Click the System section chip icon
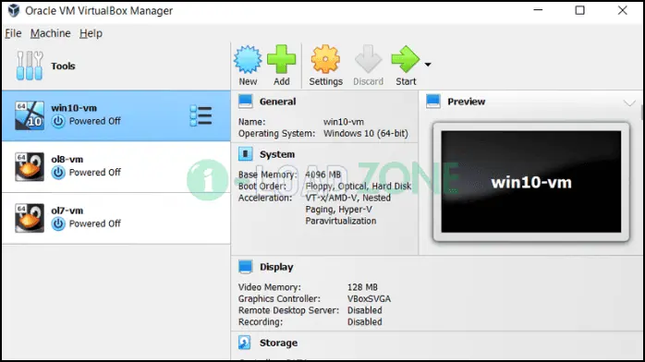 click(x=246, y=154)
